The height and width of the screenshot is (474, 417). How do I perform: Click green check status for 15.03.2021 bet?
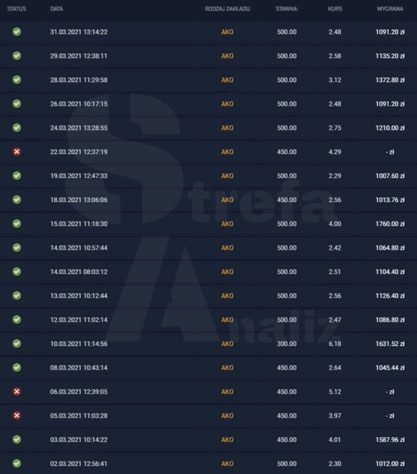(17, 224)
